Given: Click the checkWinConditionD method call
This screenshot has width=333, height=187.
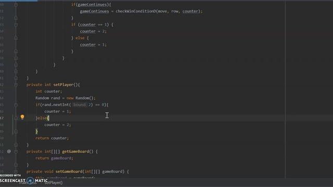Looking at the screenshot, I should (x=136, y=11).
